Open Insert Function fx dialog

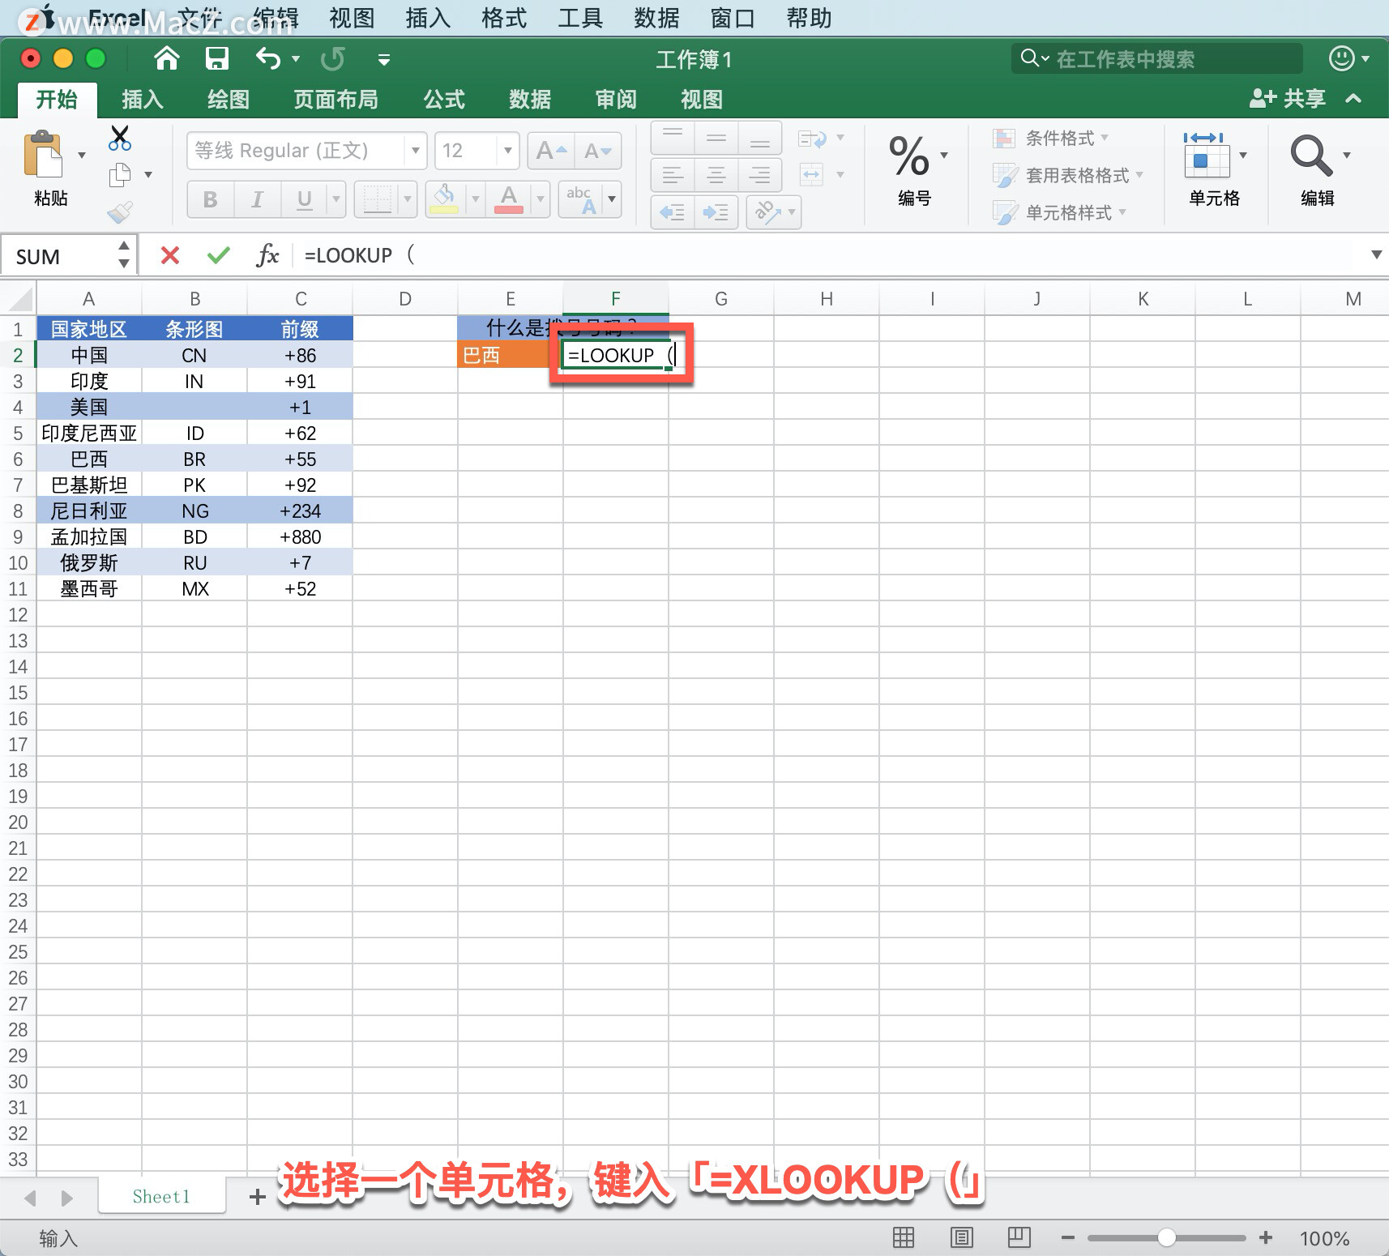tap(267, 256)
